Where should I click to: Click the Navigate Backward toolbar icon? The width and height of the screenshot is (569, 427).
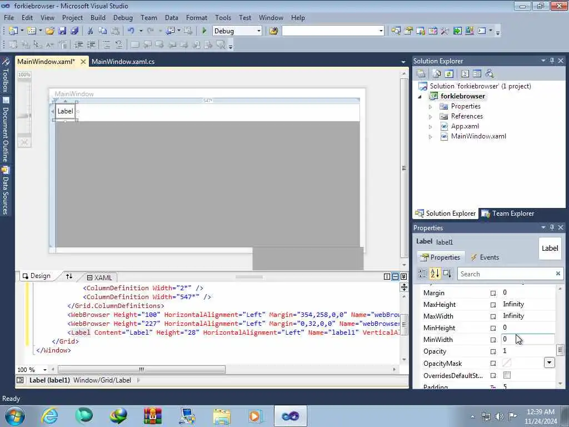[170, 31]
